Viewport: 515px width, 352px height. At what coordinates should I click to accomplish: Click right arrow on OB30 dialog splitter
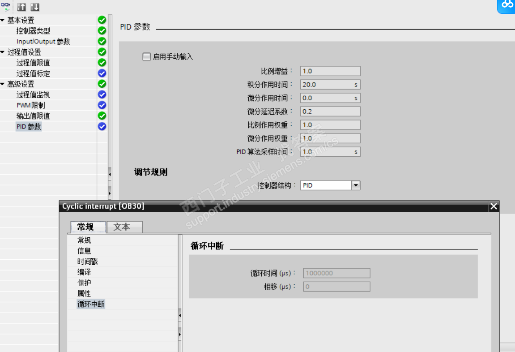pos(180,334)
